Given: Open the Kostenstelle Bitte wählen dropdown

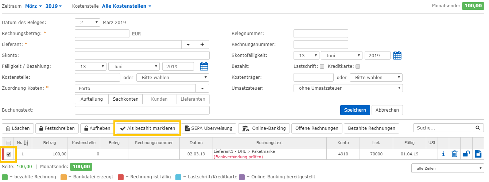Looking at the screenshot, I should 173,77.
